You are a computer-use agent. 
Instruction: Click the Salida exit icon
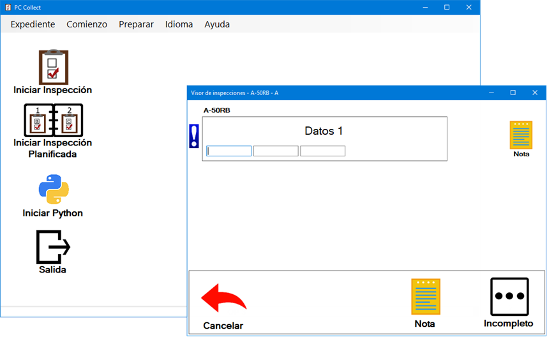coord(53,246)
